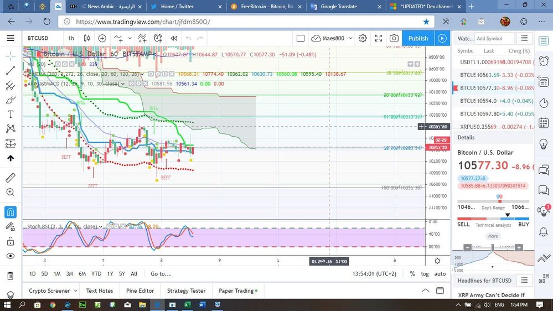Select the USDT watchlist row
Screen dimensions: 553x311
494,62
